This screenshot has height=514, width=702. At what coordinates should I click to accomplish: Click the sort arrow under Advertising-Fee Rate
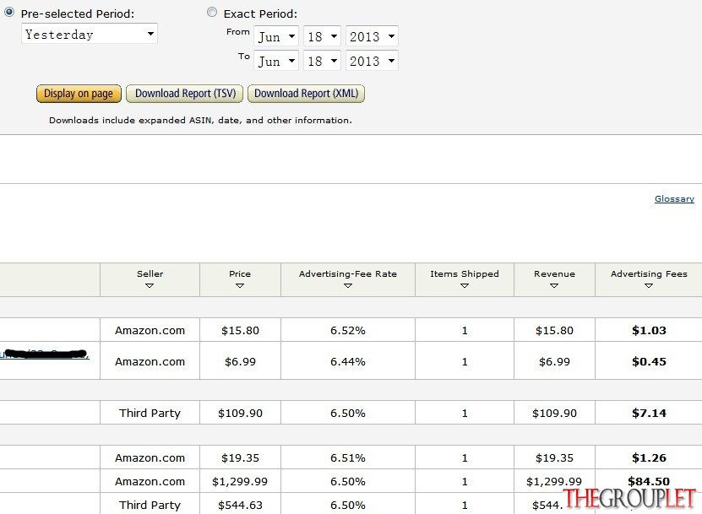[x=348, y=285]
